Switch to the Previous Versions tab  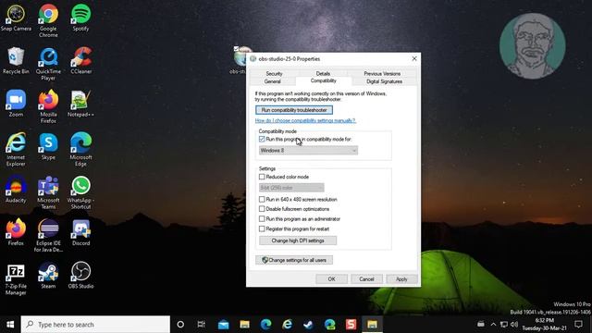coord(382,74)
